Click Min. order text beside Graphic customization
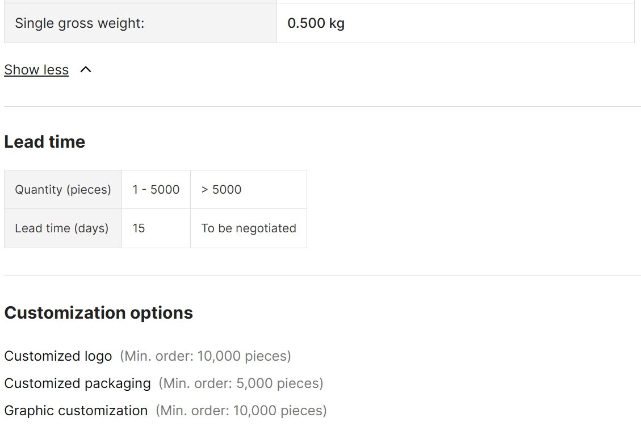This screenshot has height=430, width=641. point(241,410)
